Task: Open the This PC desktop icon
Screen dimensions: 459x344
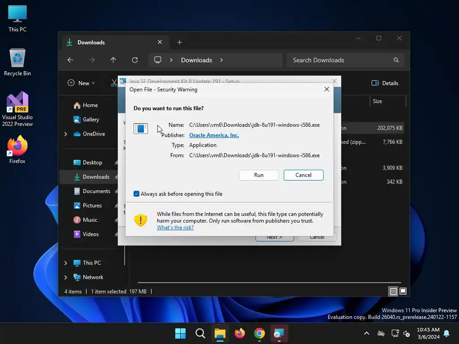Action: pyautogui.click(x=17, y=19)
